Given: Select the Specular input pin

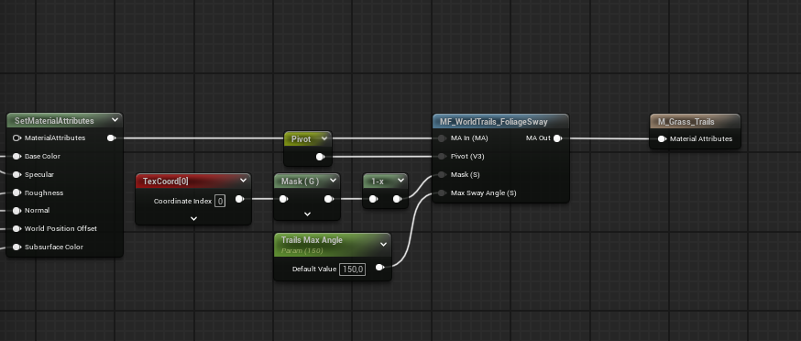Looking at the screenshot, I should [x=16, y=175].
